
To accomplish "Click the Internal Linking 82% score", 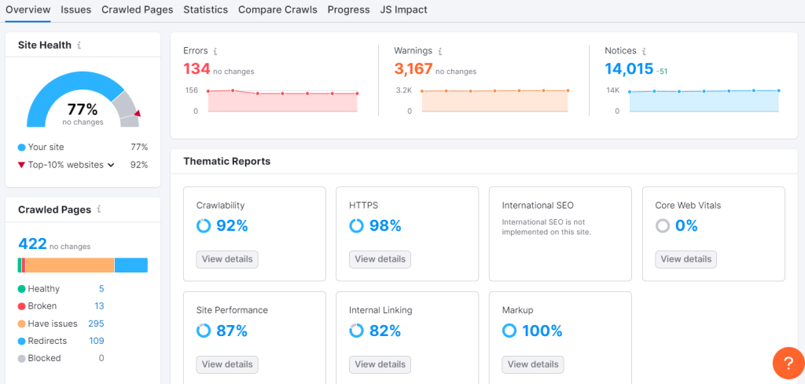I will click(385, 331).
